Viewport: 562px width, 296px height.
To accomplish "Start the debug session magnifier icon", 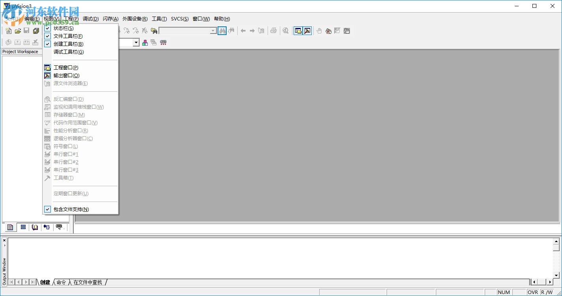I will [285, 31].
